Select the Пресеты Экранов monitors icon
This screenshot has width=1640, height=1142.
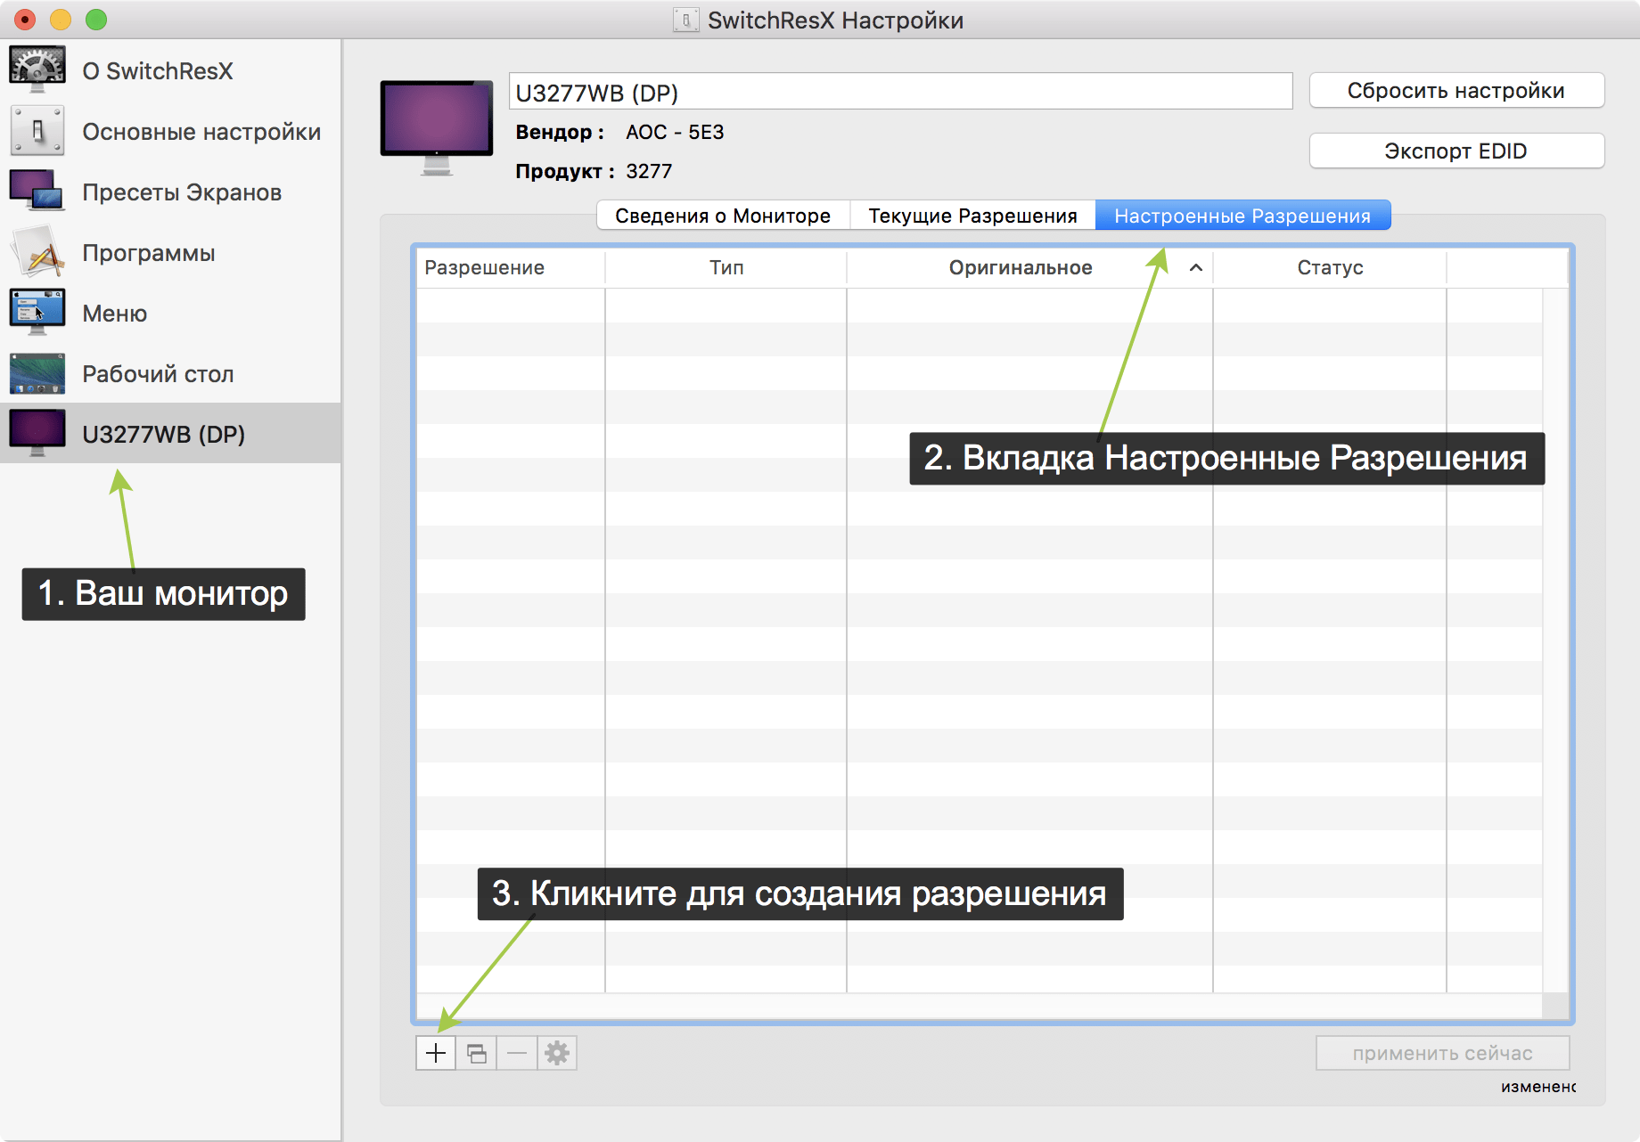(x=37, y=192)
